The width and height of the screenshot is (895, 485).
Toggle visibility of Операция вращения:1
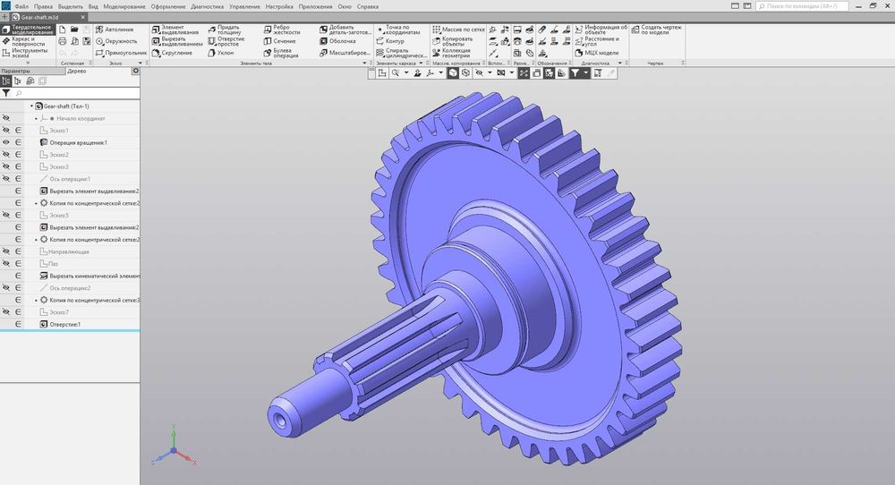(6, 142)
